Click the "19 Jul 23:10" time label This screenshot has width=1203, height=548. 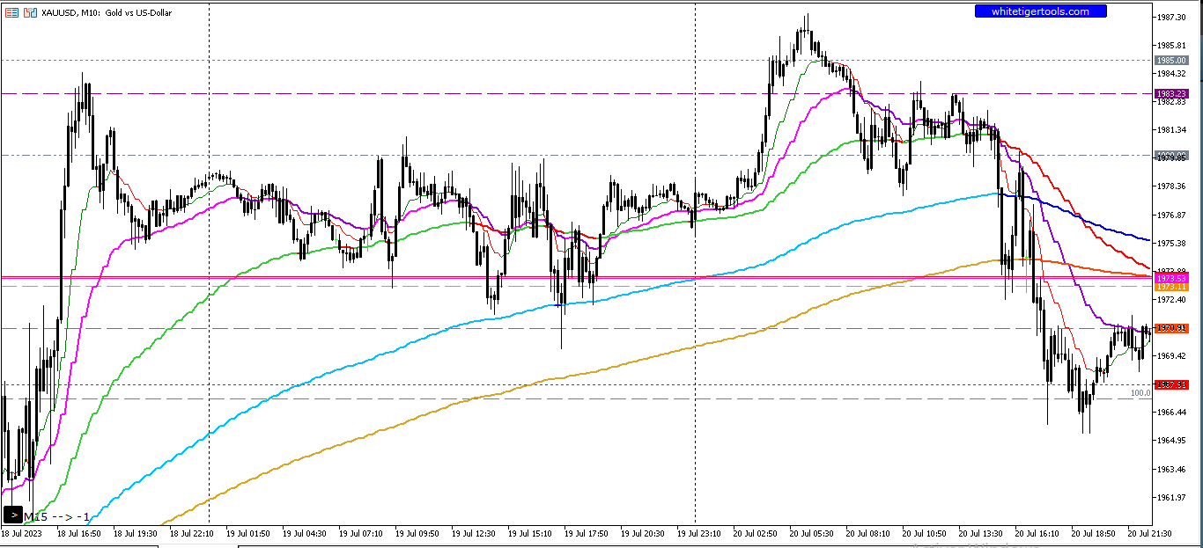(699, 533)
